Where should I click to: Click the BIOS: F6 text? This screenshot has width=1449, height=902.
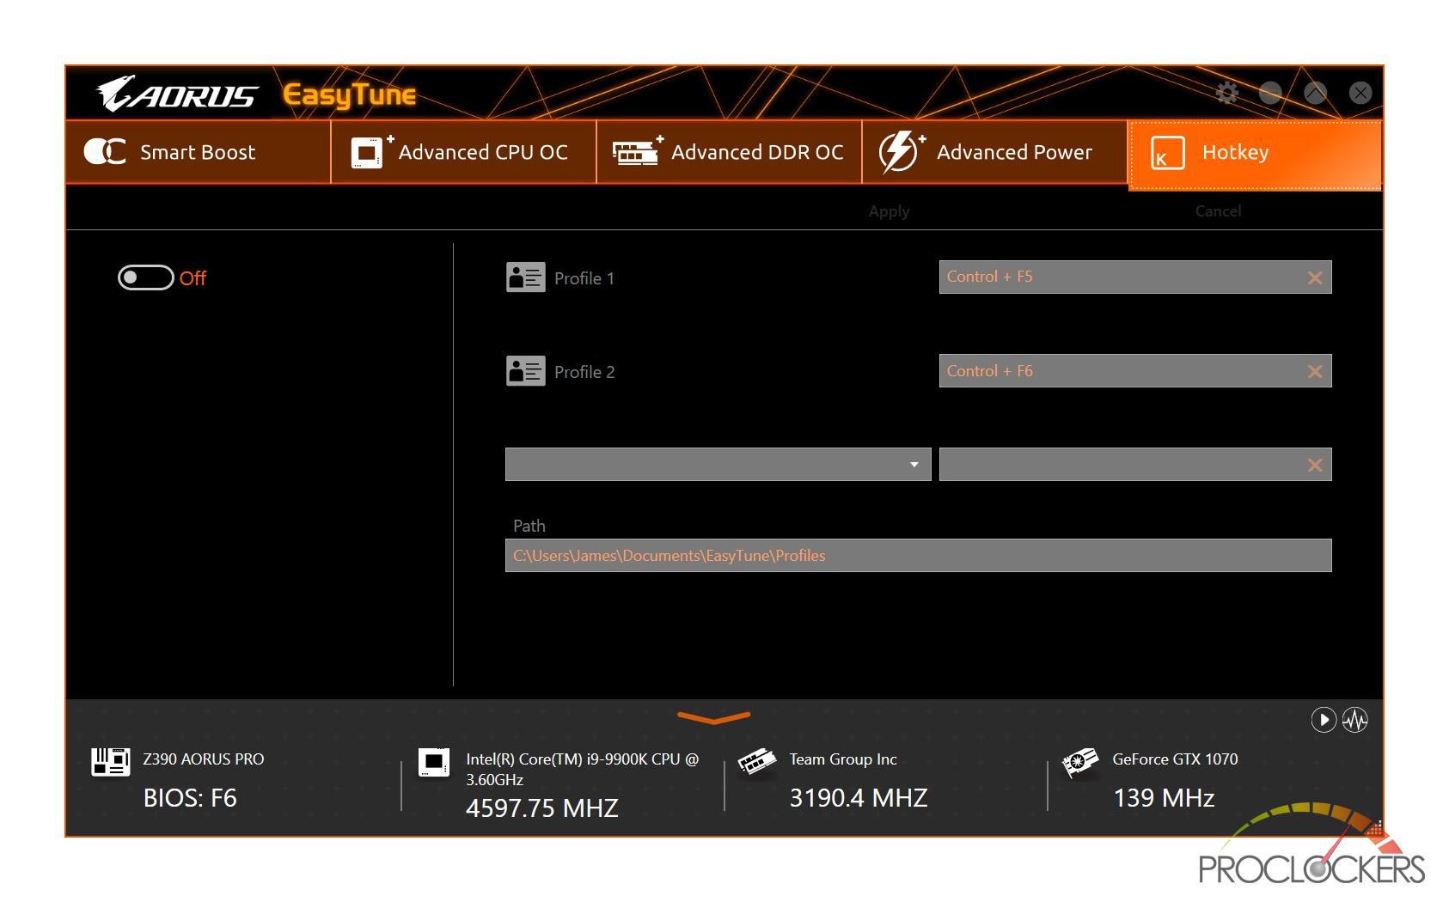click(190, 798)
